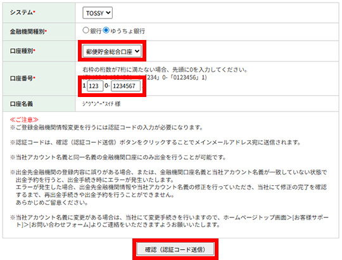
Task: Select the 銀行 radio button
Action: pyautogui.click(x=85, y=30)
